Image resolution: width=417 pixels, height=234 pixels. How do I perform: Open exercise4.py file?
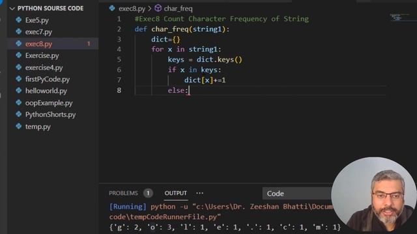coord(44,68)
